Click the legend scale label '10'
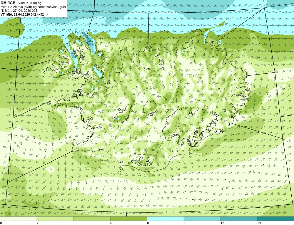The height and width of the screenshot is (225, 294). coord(186,223)
